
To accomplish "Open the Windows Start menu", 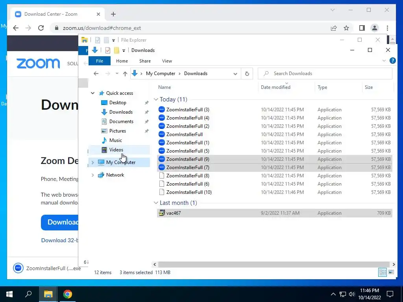I will [9, 294].
